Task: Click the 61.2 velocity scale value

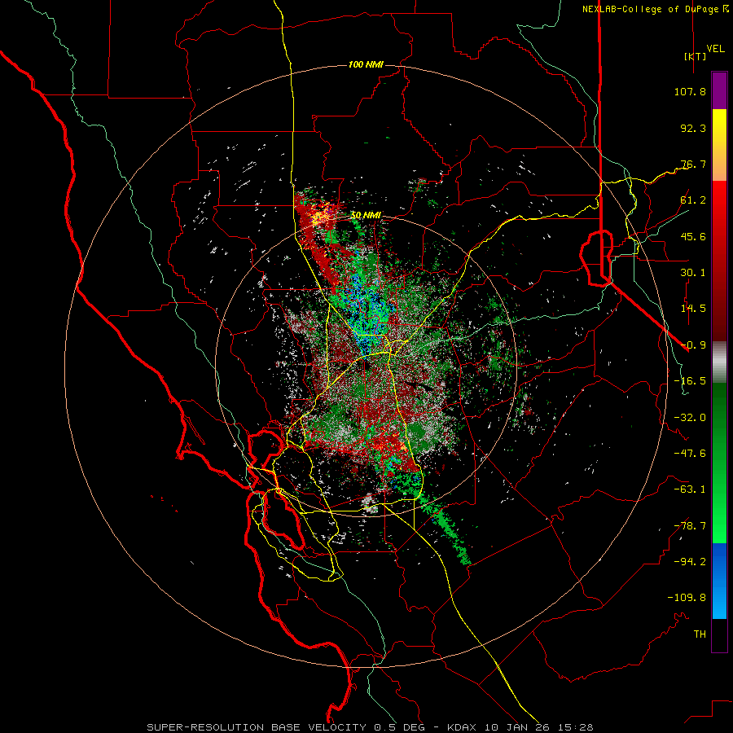Action: tap(693, 200)
